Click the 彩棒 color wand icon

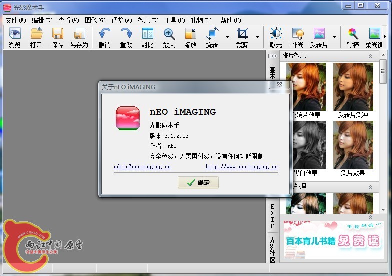click(x=353, y=33)
